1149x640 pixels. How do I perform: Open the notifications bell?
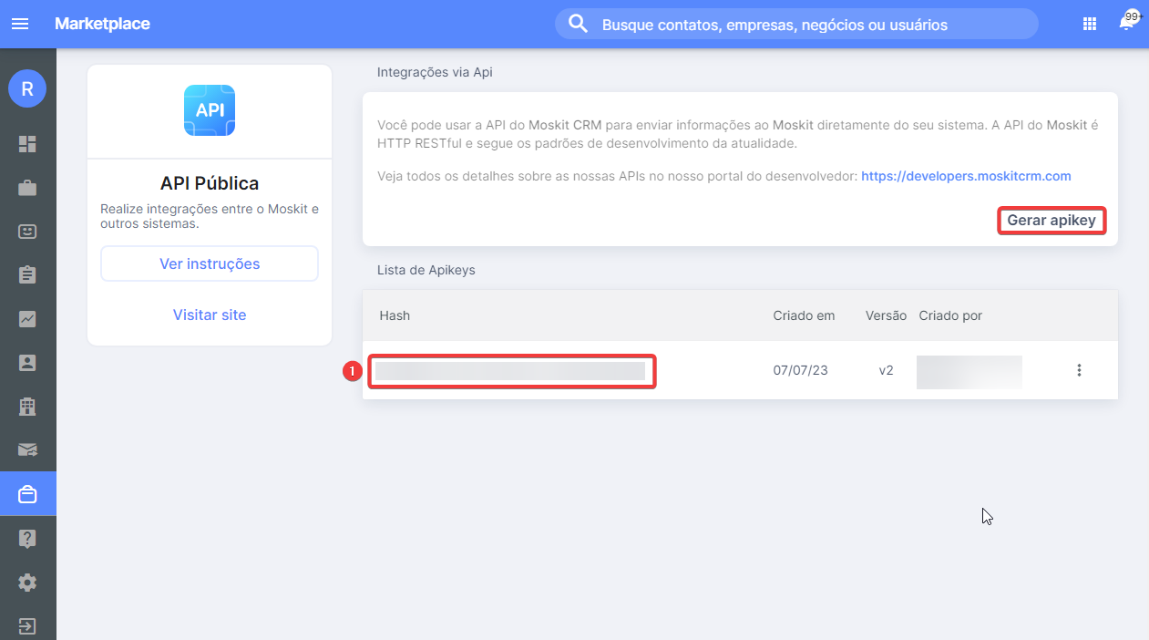[x=1126, y=24]
